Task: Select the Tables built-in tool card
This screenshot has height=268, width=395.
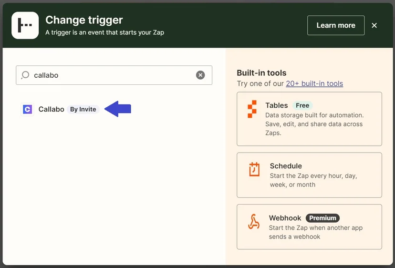Action: pyautogui.click(x=309, y=119)
